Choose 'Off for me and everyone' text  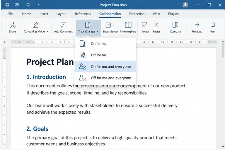point(111,78)
